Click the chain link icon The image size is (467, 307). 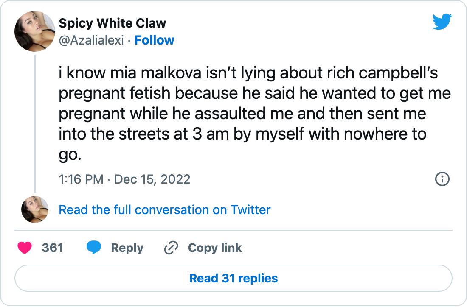pos(171,248)
